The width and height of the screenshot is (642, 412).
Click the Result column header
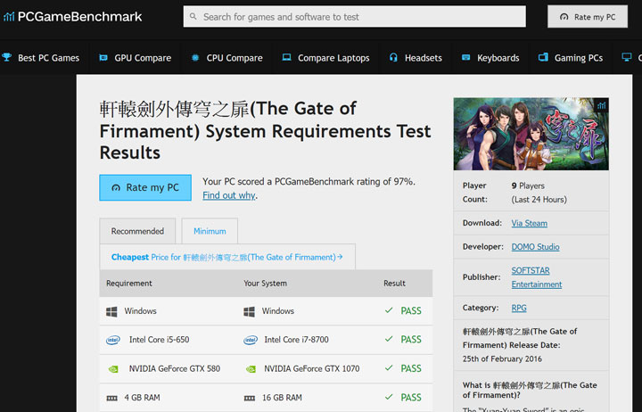coord(394,284)
